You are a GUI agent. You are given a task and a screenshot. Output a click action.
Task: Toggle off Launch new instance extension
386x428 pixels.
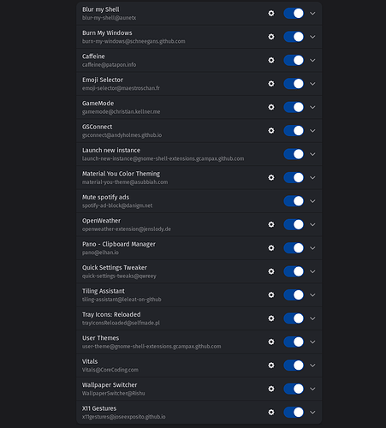294,154
